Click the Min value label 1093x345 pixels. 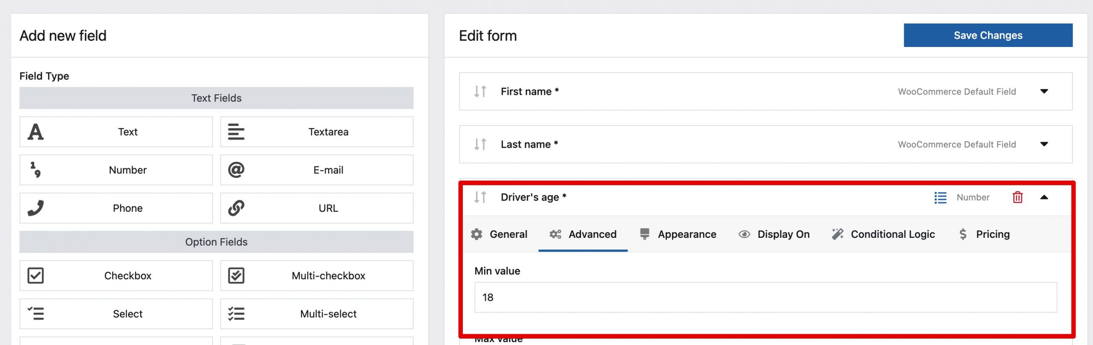point(497,271)
